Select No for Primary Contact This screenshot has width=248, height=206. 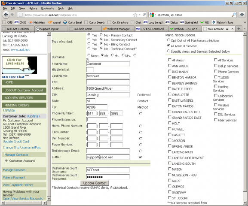101,35
